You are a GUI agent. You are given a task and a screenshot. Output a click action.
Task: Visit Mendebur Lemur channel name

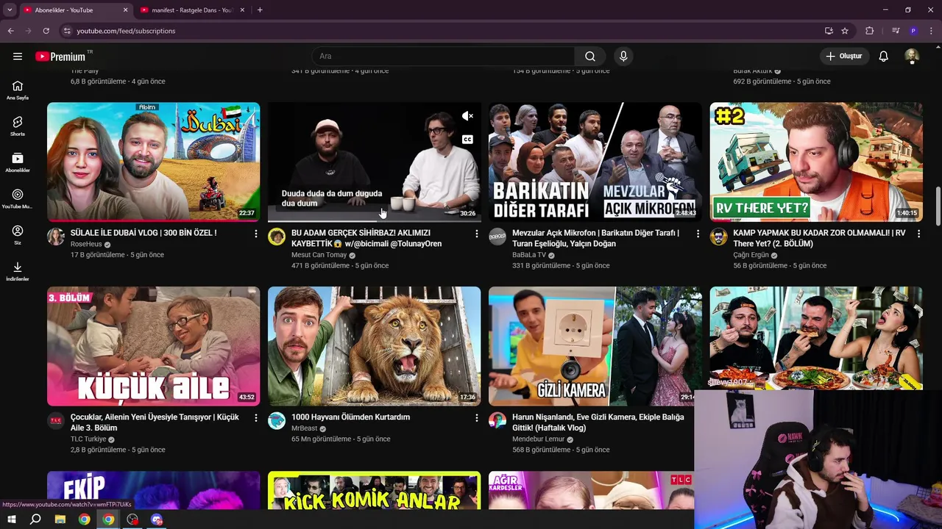tap(539, 439)
